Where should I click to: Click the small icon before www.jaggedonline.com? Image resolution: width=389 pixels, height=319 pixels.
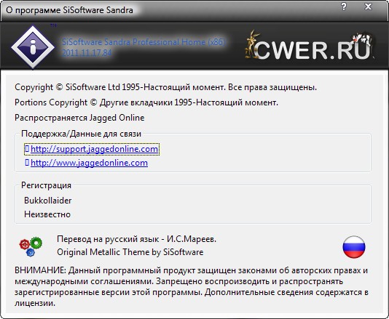point(27,162)
